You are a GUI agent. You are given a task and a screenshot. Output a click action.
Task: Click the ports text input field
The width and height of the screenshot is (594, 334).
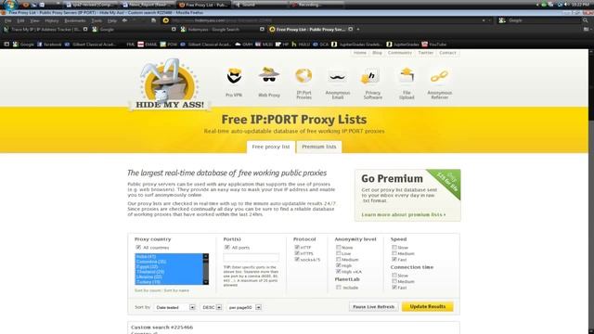[252, 258]
